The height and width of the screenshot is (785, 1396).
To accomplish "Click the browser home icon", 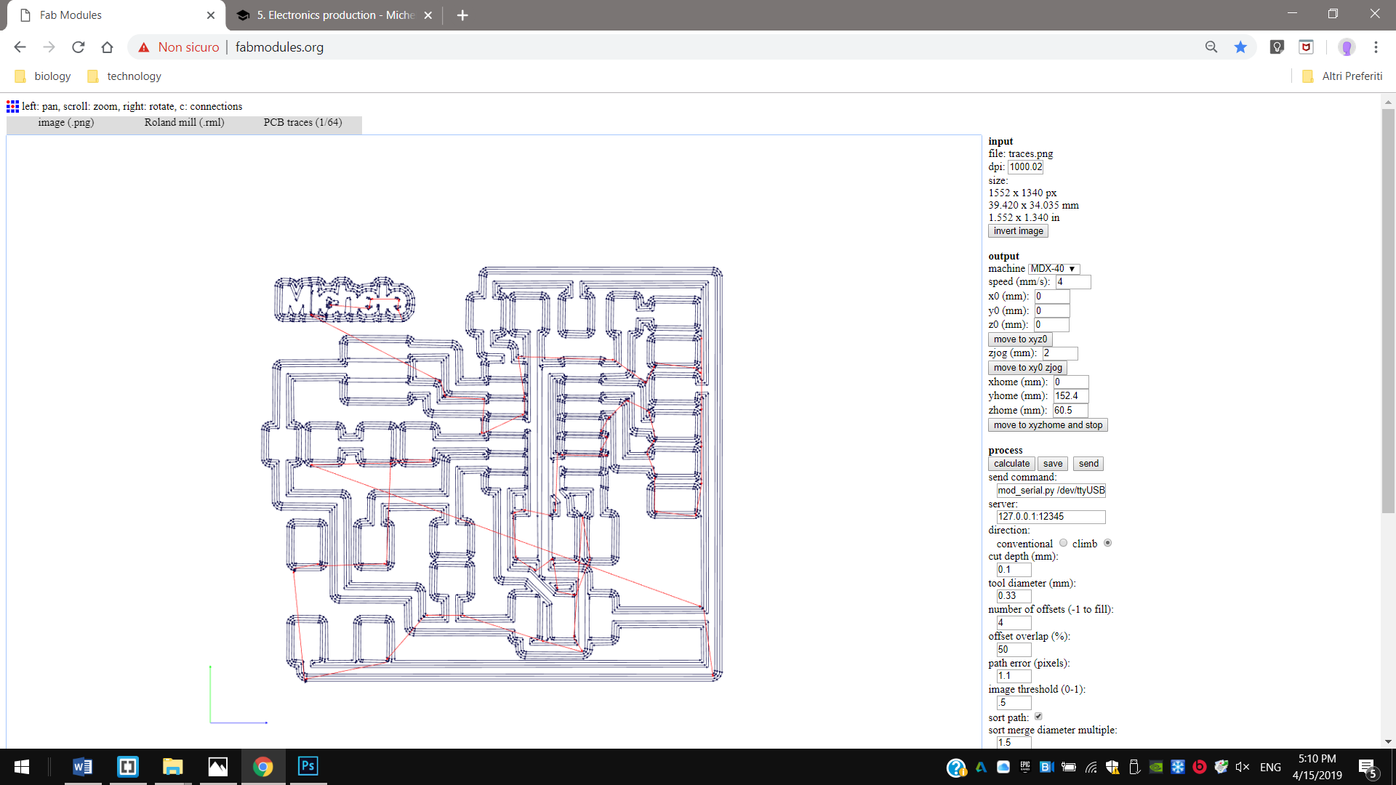I will point(108,47).
